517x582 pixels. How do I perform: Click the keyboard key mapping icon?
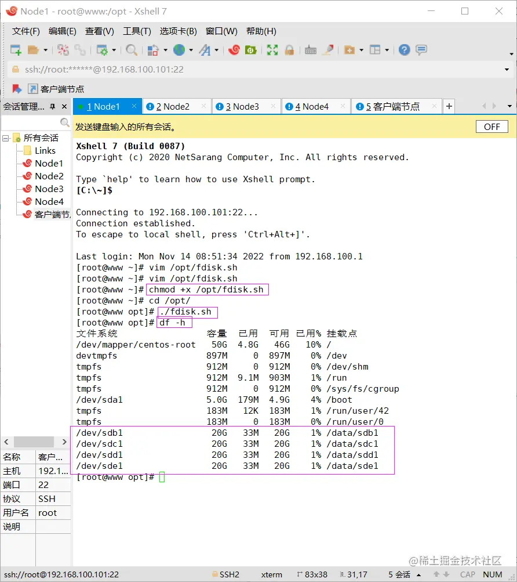tap(311, 50)
